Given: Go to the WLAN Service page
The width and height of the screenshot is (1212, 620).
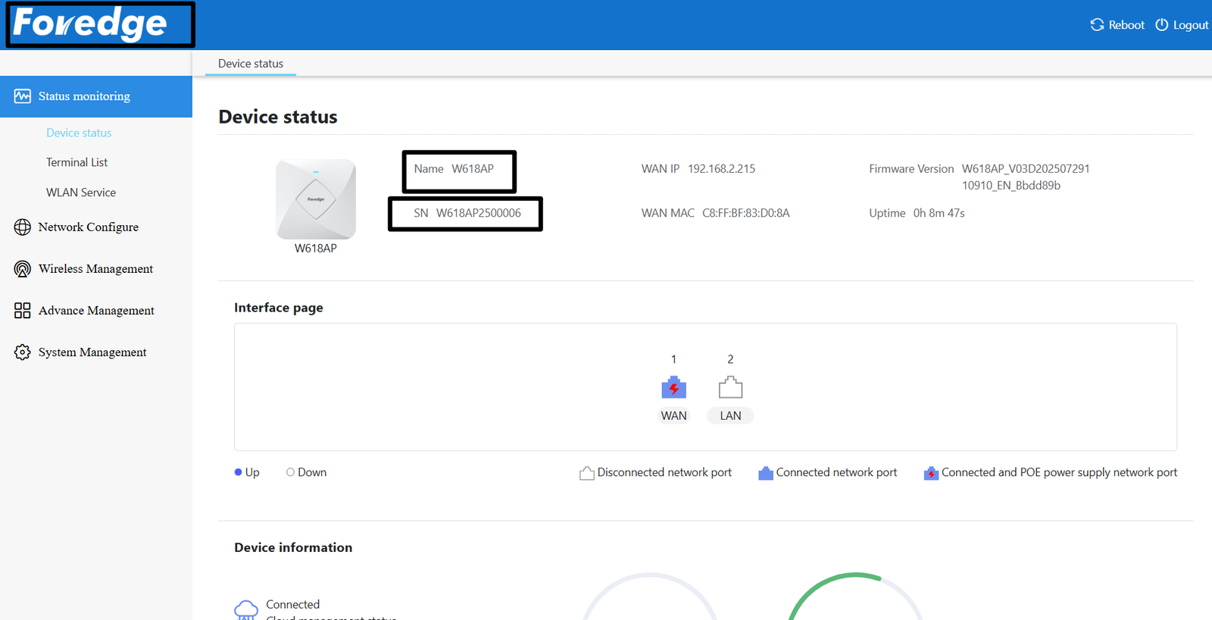Looking at the screenshot, I should [81, 193].
